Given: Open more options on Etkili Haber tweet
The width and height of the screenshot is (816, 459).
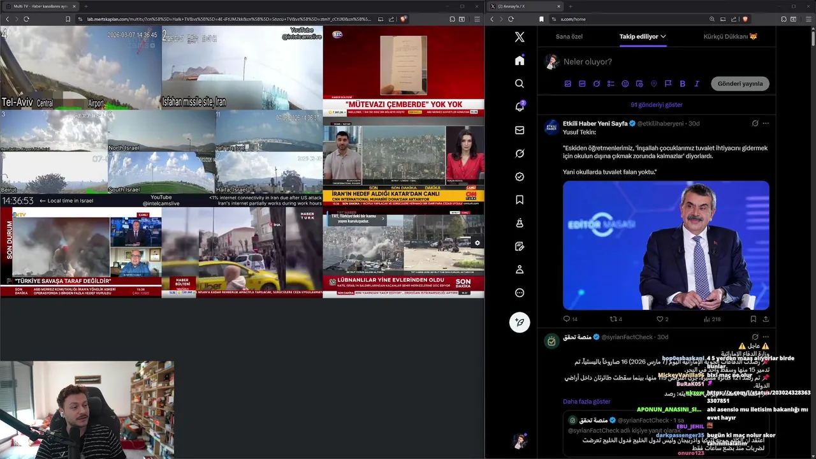Looking at the screenshot, I should tap(766, 123).
